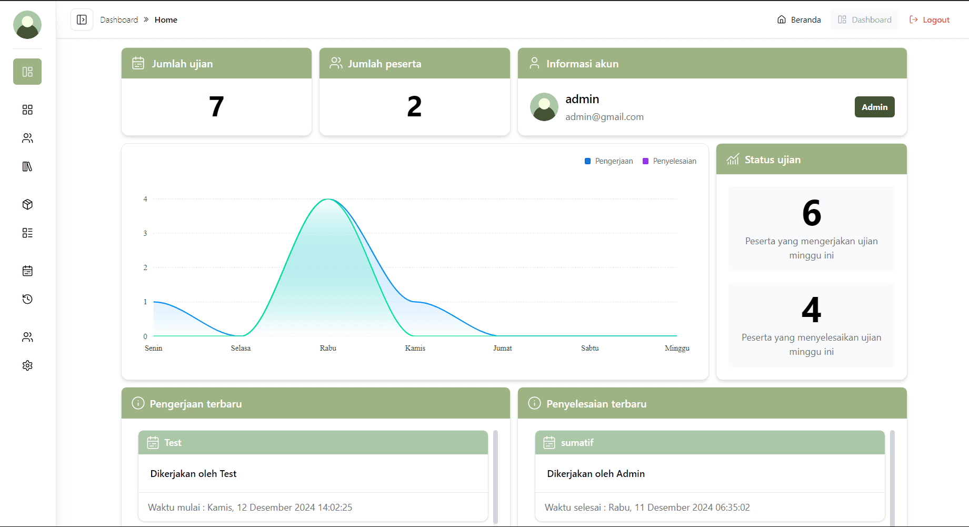Select Dashboard in top navigation
Image resolution: width=969 pixels, height=527 pixels.
pos(865,19)
